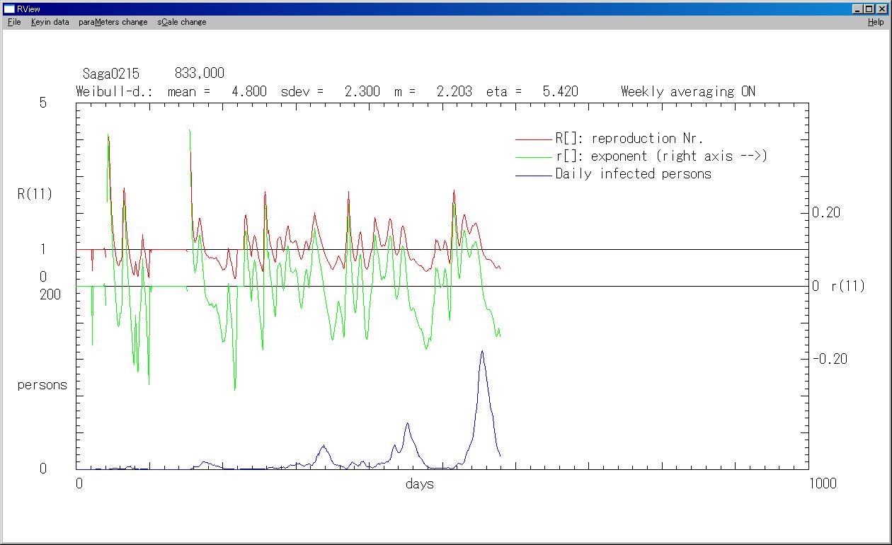Click the 'persons' axis label

click(x=42, y=386)
